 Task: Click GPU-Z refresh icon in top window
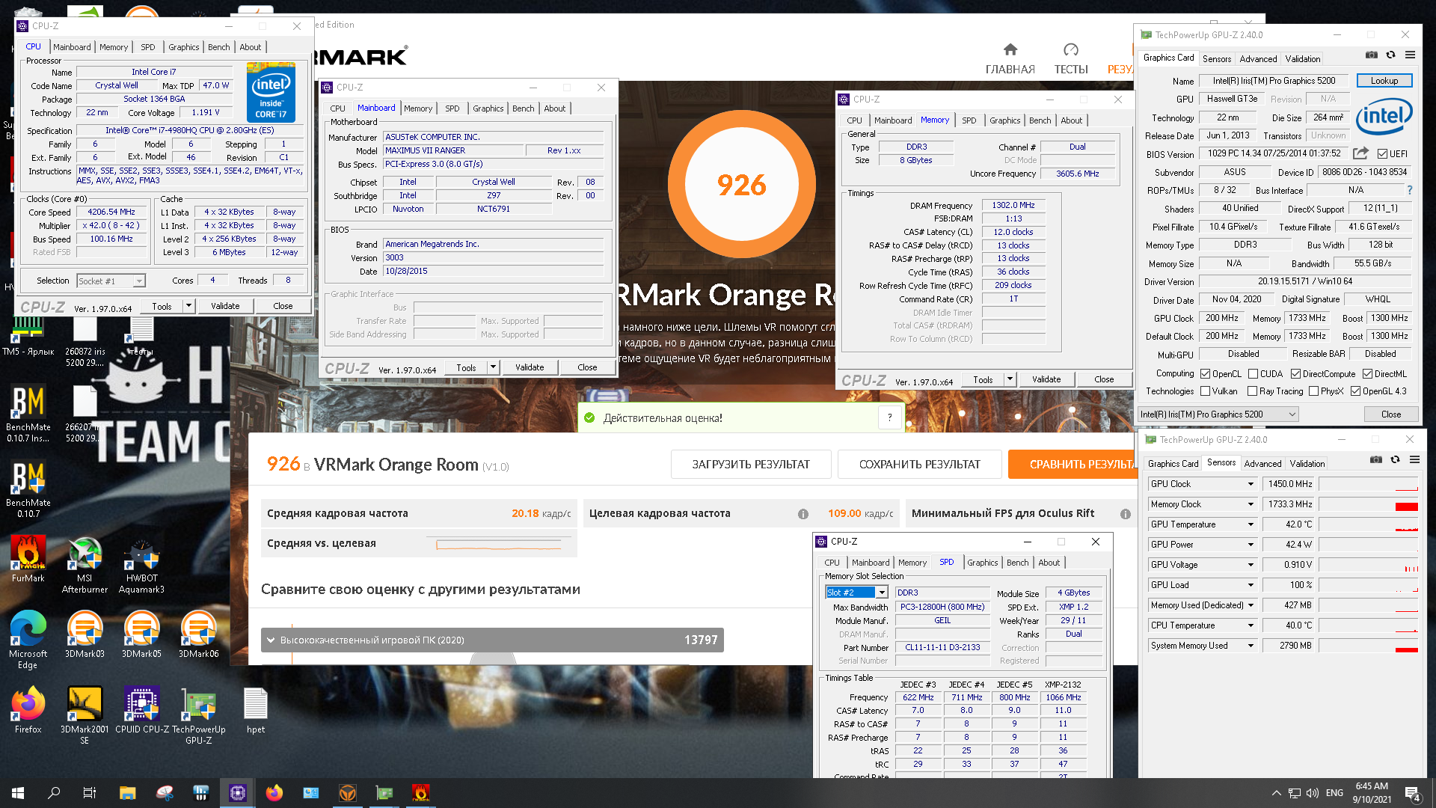[1390, 55]
